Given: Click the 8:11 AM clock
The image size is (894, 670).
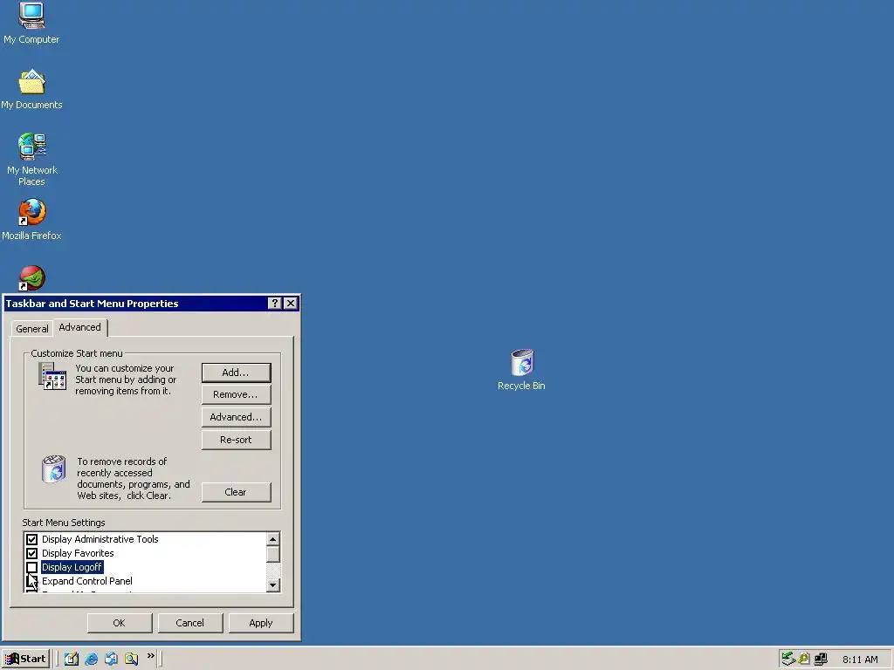Looking at the screenshot, I should point(860,660).
